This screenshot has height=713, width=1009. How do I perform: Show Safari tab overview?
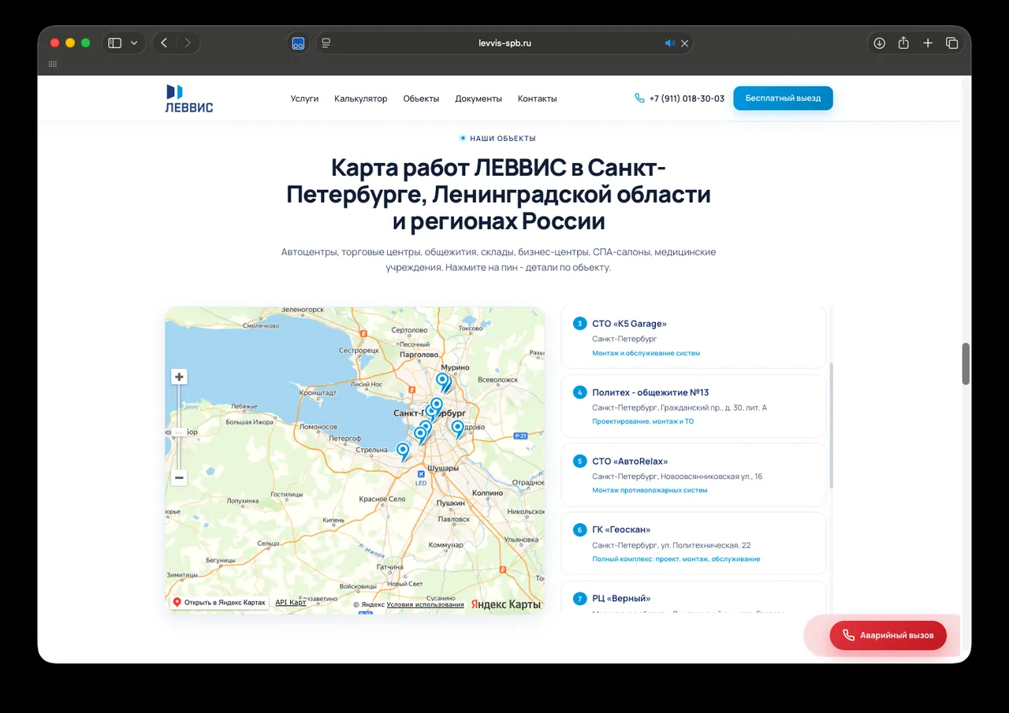(x=951, y=43)
